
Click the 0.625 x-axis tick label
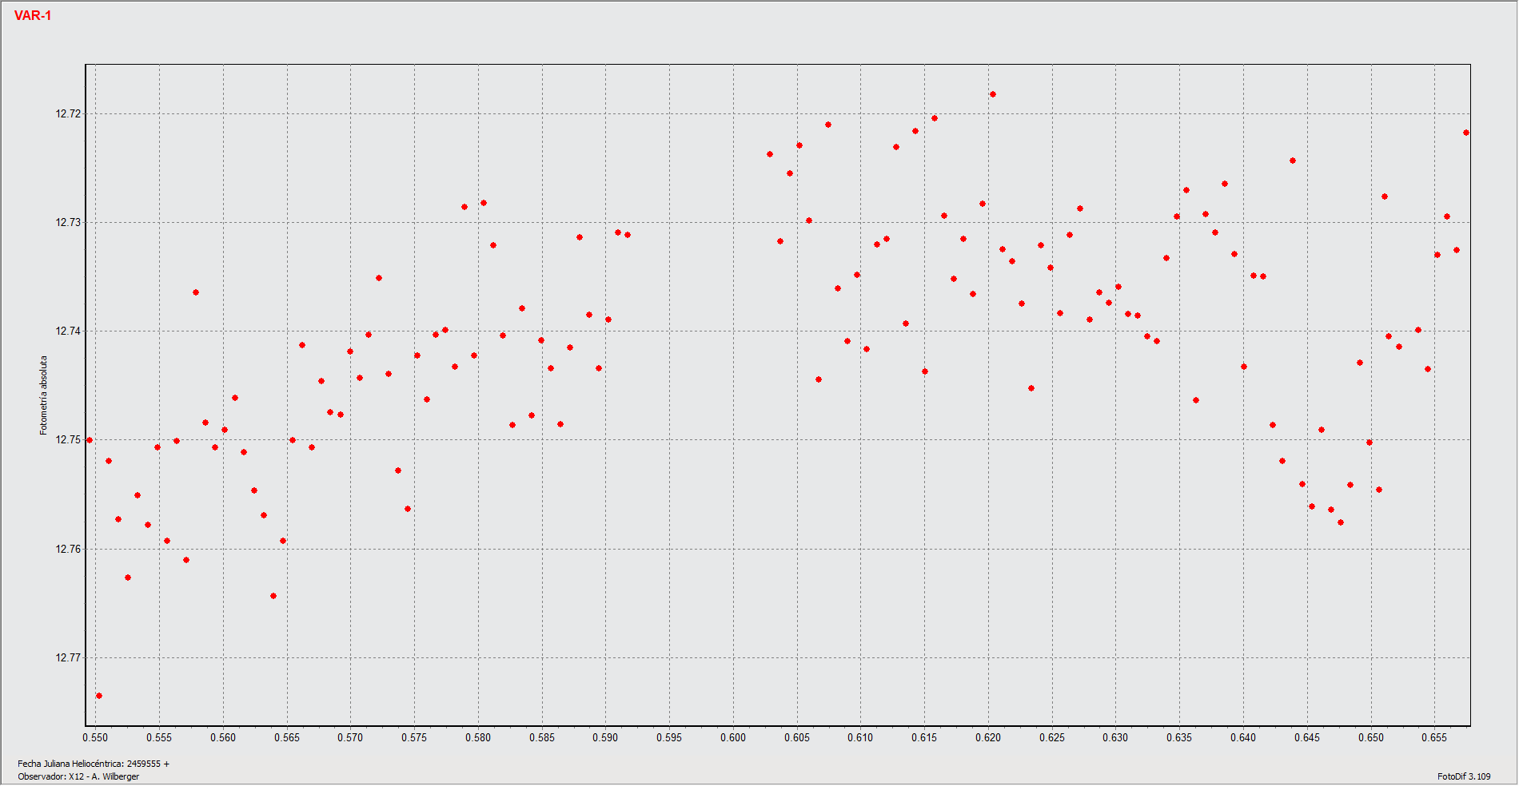(x=1052, y=738)
